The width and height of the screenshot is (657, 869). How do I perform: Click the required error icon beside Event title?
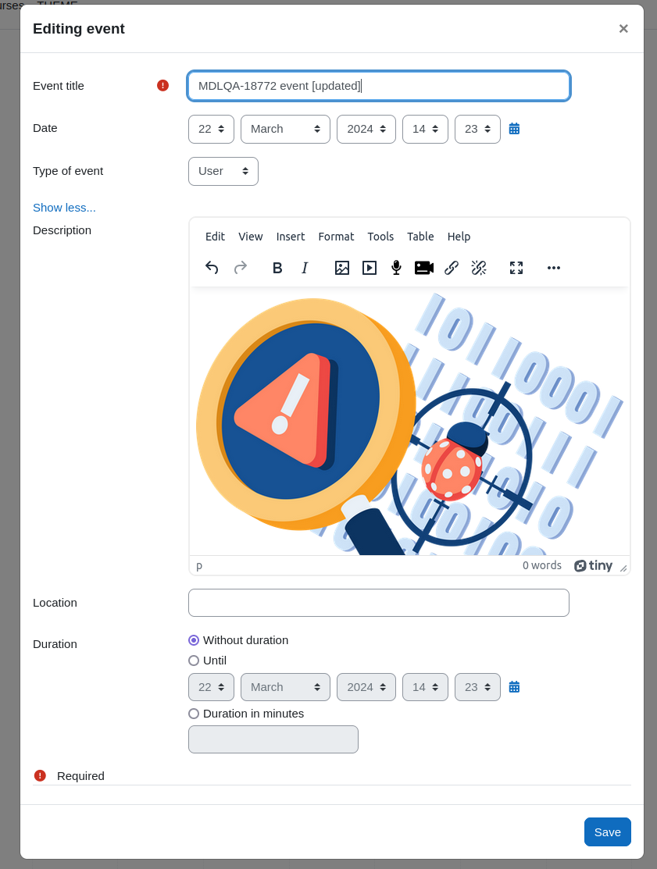162,85
